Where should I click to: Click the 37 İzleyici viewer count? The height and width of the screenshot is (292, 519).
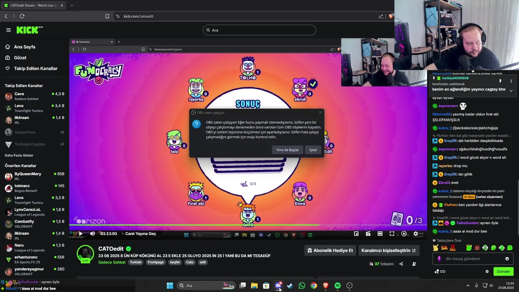[382, 264]
